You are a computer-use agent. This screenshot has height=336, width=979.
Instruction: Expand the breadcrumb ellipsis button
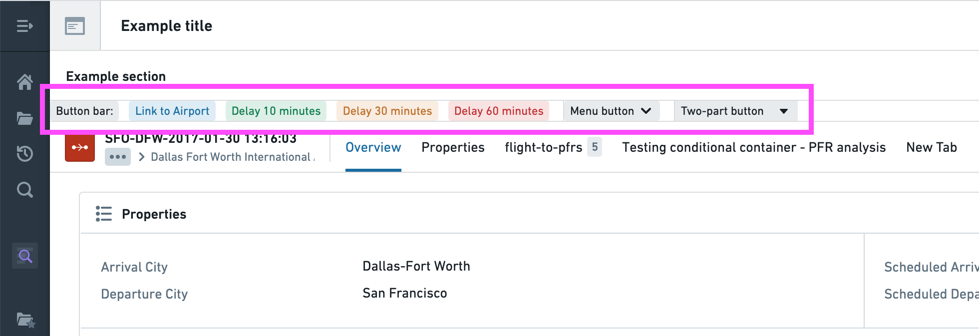tap(118, 157)
